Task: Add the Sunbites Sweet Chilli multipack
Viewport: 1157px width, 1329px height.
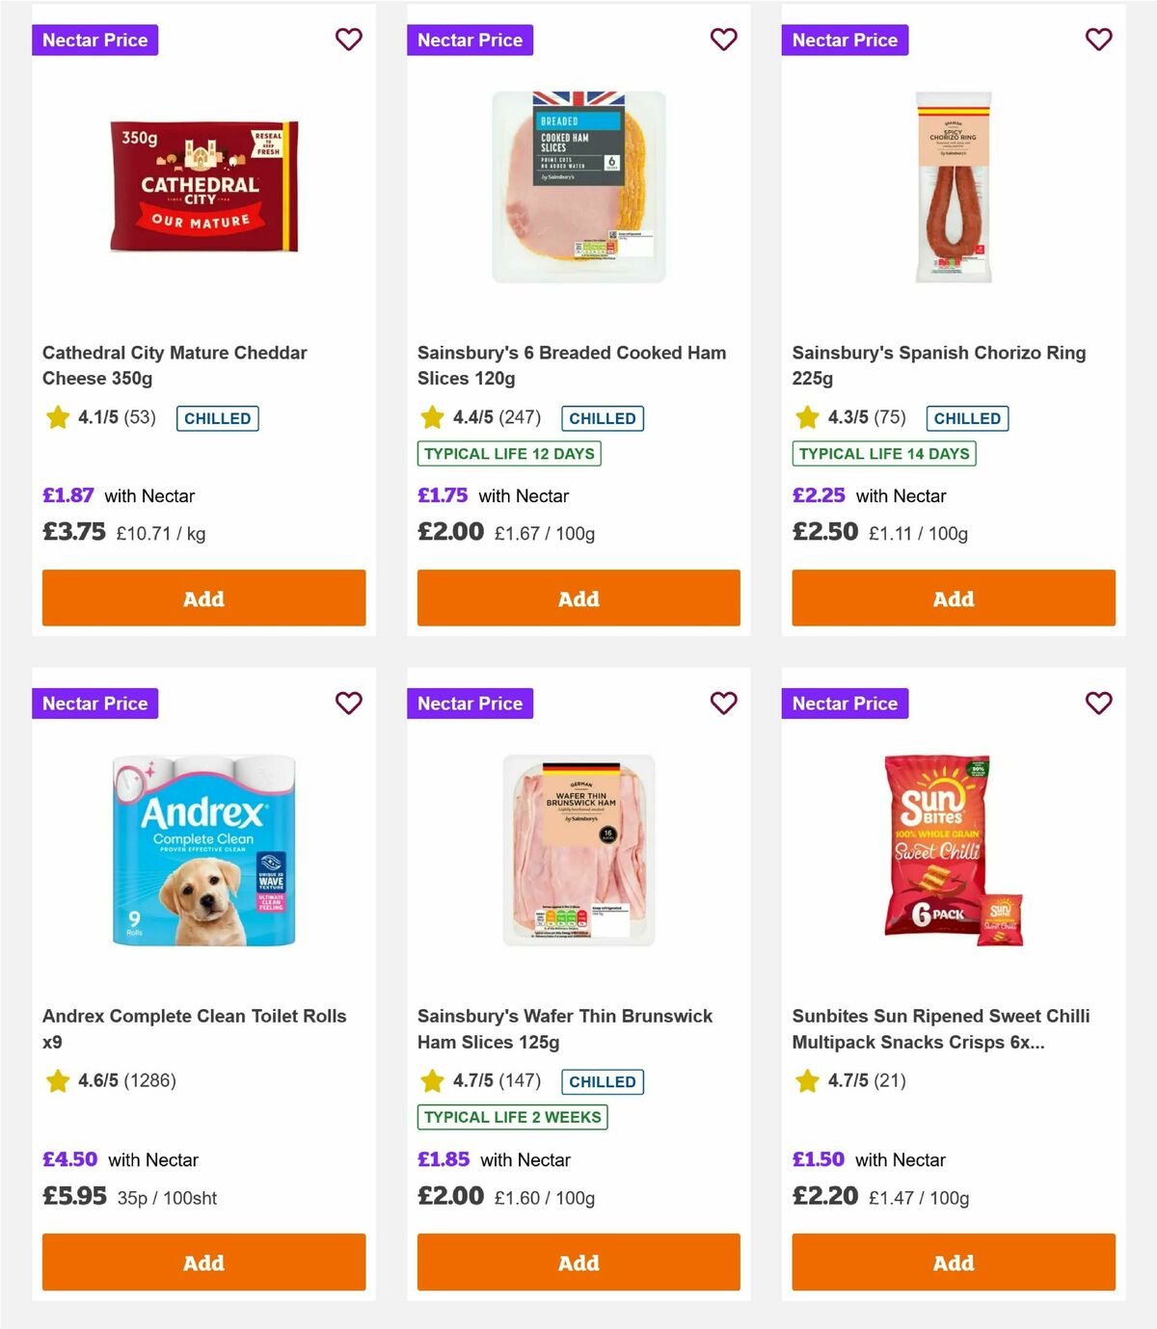Action: click(x=953, y=1262)
